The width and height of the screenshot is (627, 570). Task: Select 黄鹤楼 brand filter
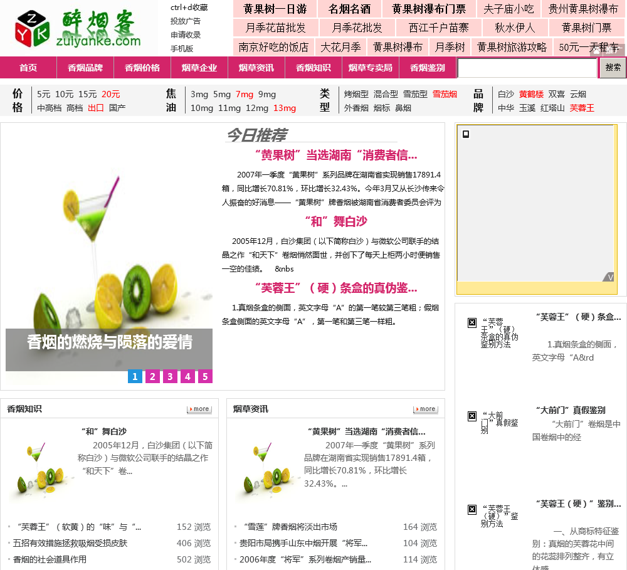coord(532,95)
